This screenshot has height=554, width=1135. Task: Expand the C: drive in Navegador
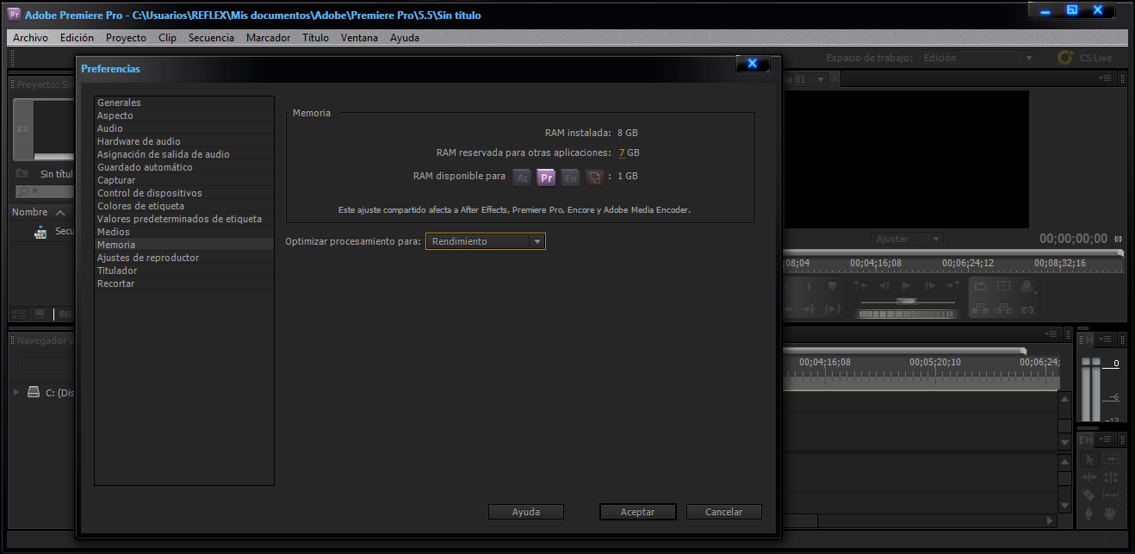(x=16, y=392)
